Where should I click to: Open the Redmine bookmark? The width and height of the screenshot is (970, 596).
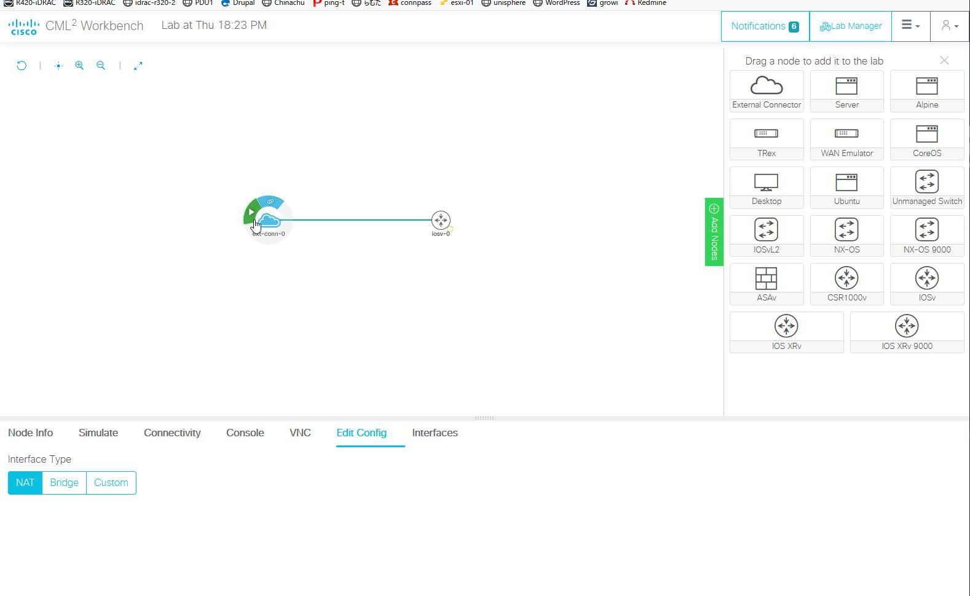(x=645, y=3)
